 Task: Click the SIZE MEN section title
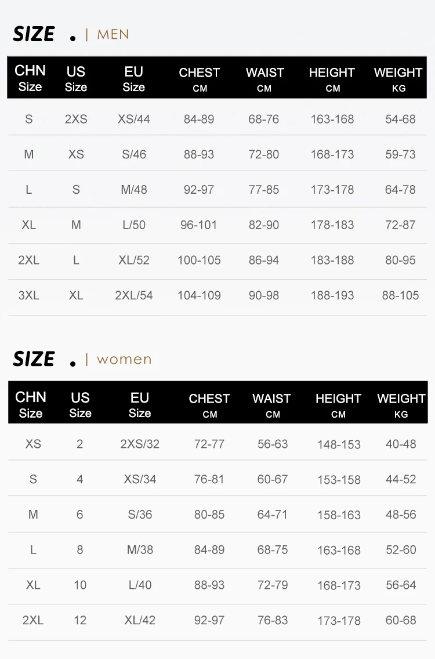point(71,34)
